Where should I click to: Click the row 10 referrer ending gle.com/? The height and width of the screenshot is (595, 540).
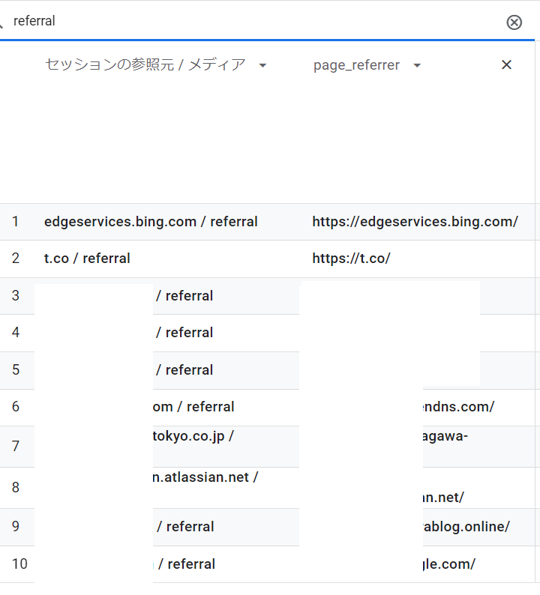click(x=448, y=564)
